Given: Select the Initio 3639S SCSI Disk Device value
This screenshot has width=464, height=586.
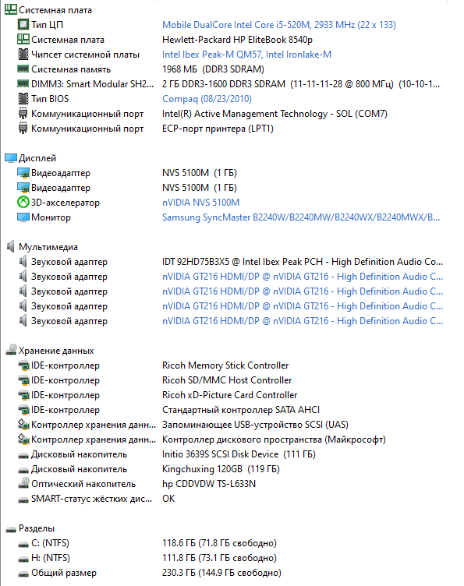Looking at the screenshot, I should pyautogui.click(x=239, y=454).
